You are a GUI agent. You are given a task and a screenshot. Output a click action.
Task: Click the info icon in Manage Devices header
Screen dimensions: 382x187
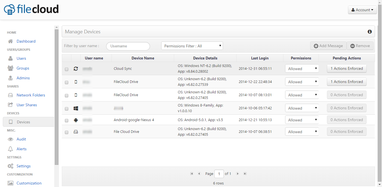[370, 32]
